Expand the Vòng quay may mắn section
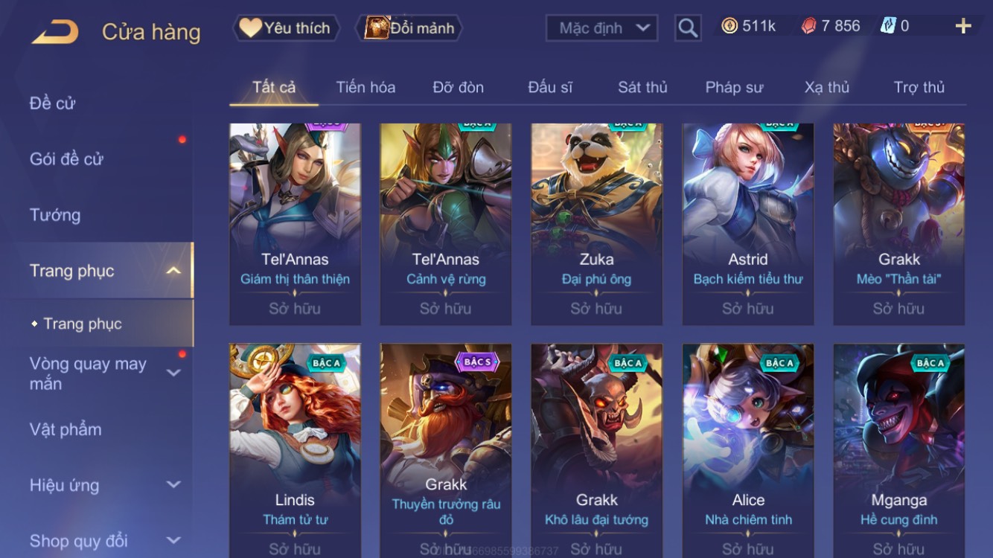The width and height of the screenshot is (993, 558). [173, 373]
